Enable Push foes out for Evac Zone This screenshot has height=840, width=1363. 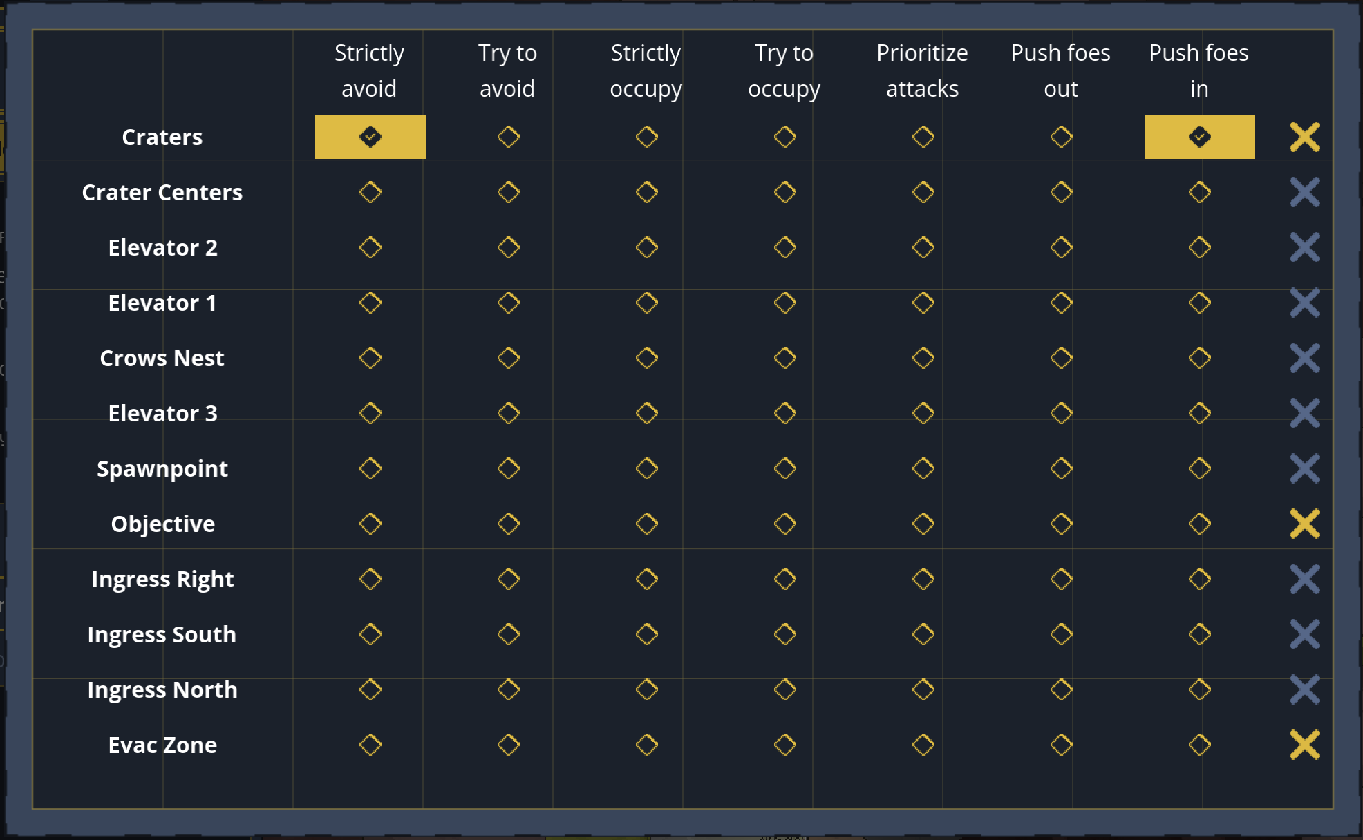1062,745
